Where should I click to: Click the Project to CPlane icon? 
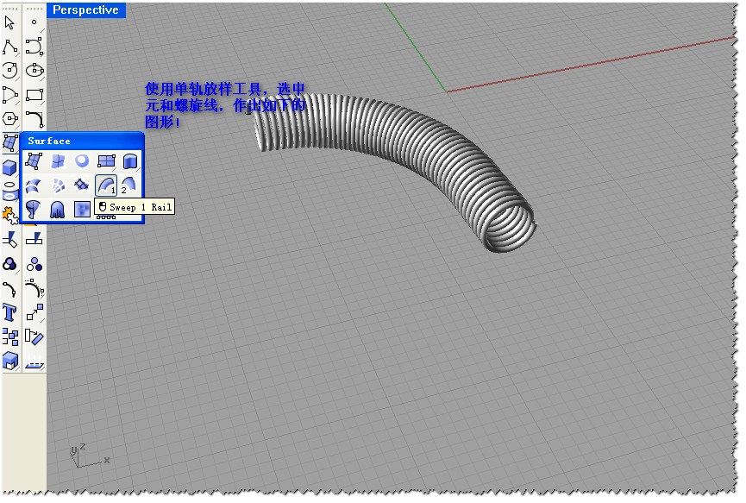pos(34,362)
